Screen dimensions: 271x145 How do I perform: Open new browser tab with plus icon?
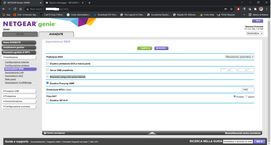click(89, 3)
